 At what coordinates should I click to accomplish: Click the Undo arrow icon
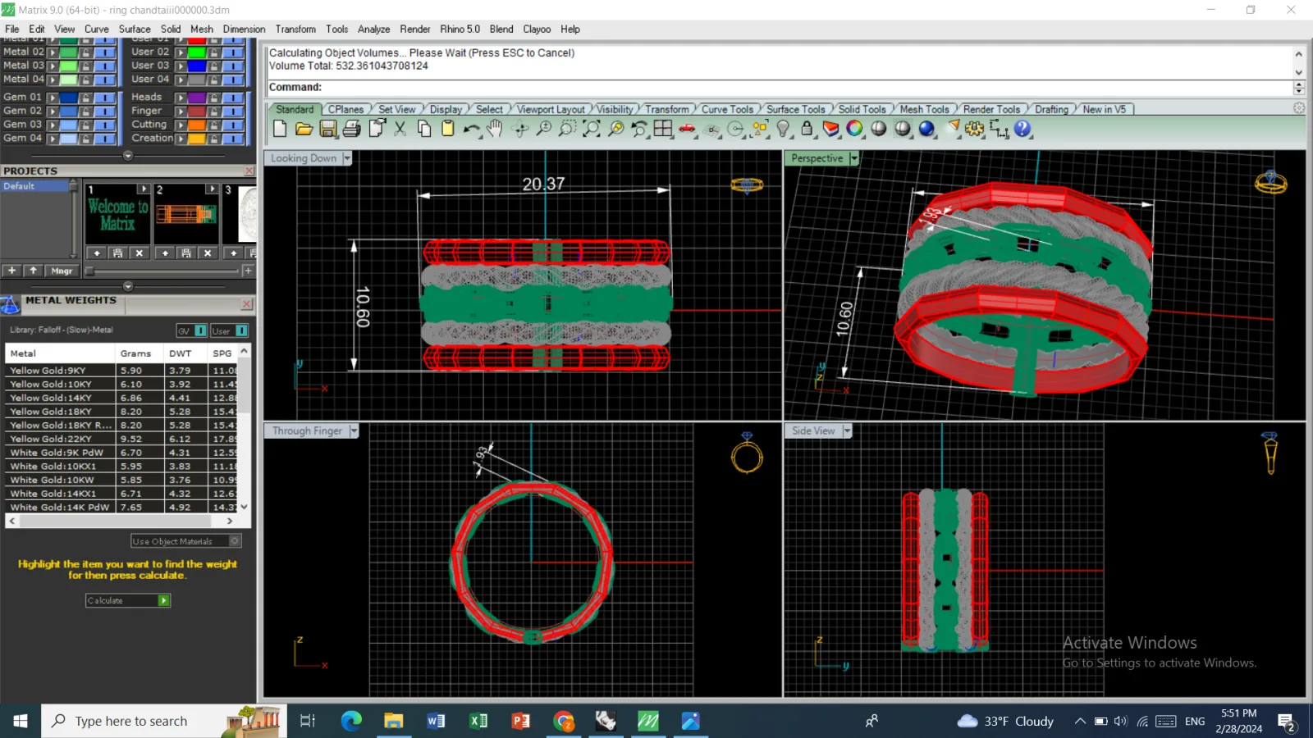point(471,129)
